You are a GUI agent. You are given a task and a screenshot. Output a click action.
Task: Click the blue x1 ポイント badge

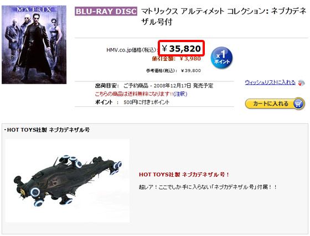coord(221,58)
